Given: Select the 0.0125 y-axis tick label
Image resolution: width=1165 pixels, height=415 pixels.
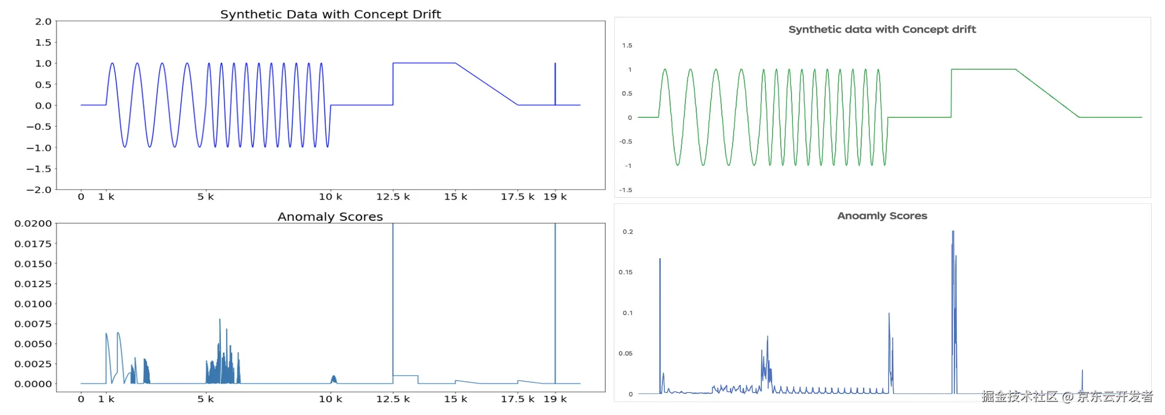Looking at the screenshot, I should point(33,284).
